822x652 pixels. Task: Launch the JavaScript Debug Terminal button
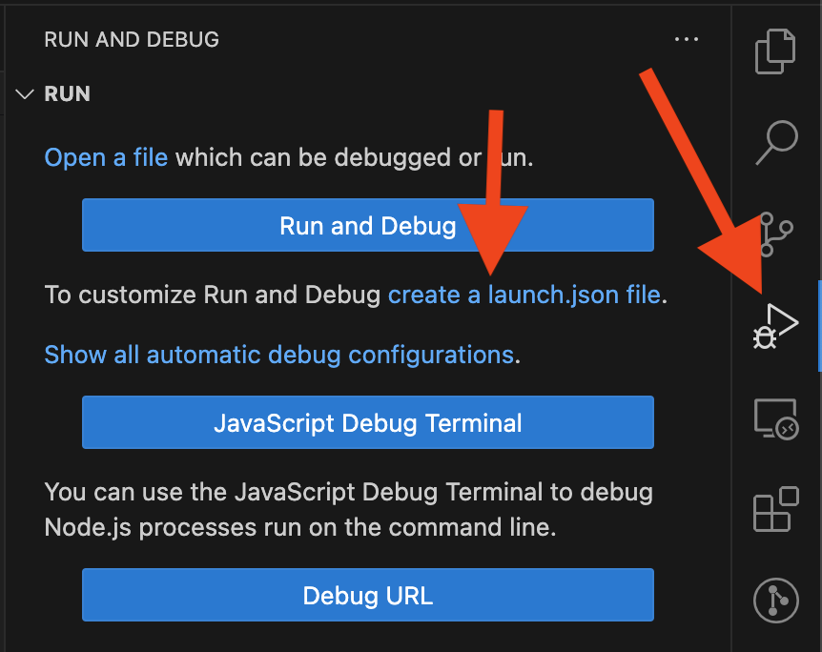tap(367, 422)
